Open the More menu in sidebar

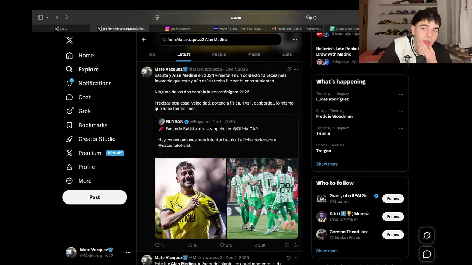pyautogui.click(x=79, y=181)
